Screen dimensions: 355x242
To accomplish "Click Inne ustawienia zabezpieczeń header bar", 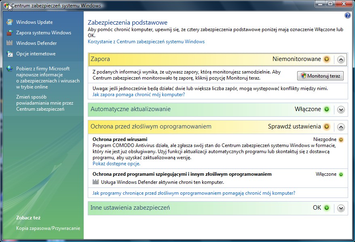I will point(218,208).
